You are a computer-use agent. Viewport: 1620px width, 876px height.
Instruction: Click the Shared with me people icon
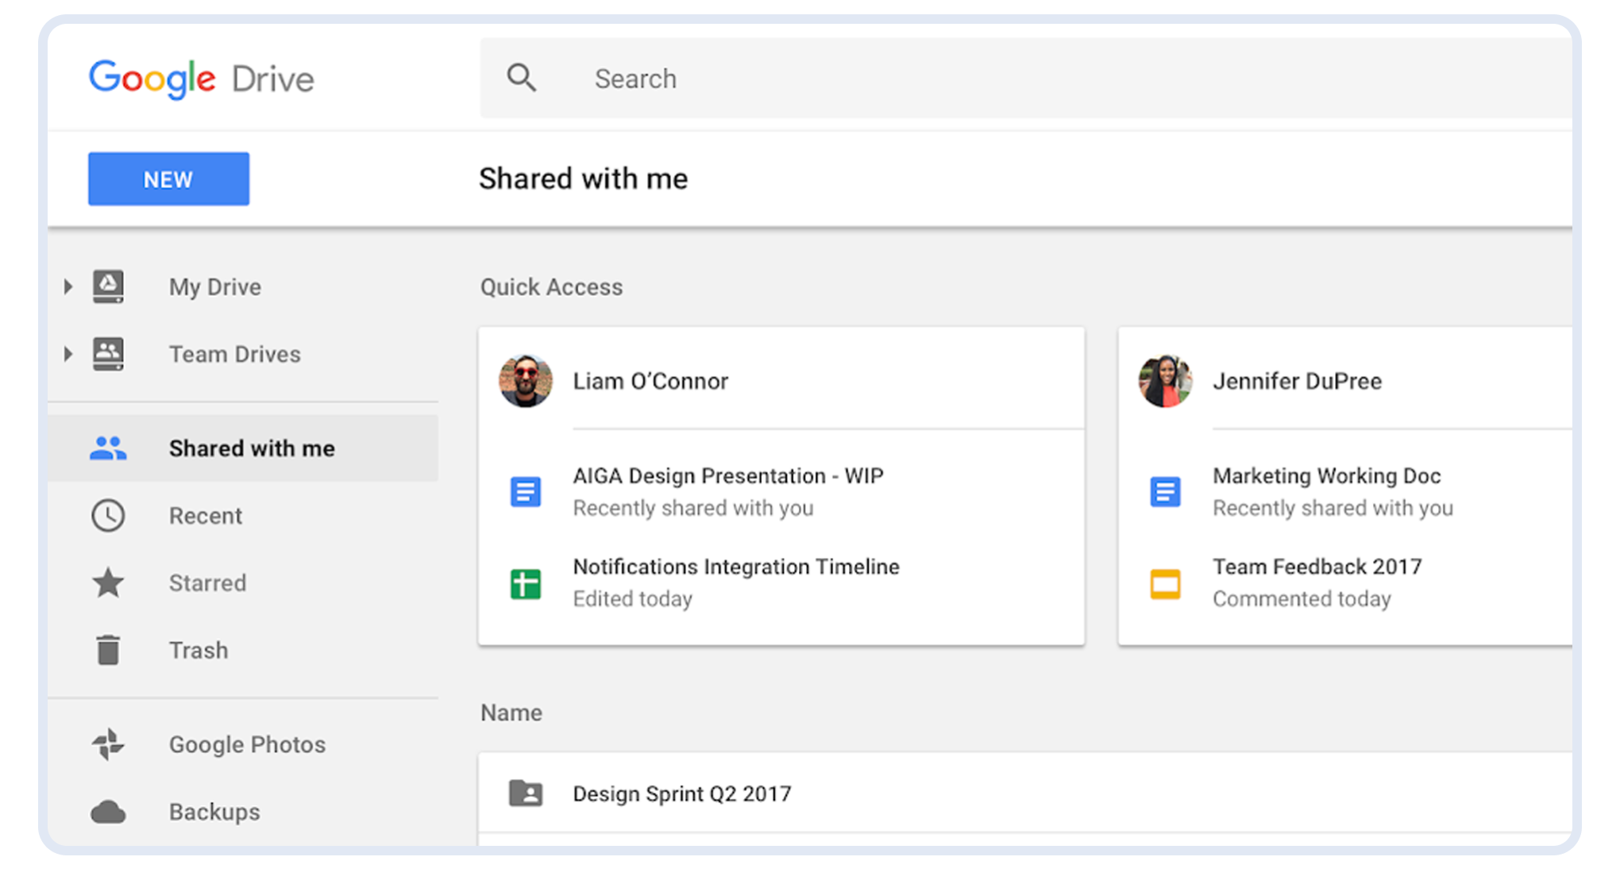[x=108, y=448]
